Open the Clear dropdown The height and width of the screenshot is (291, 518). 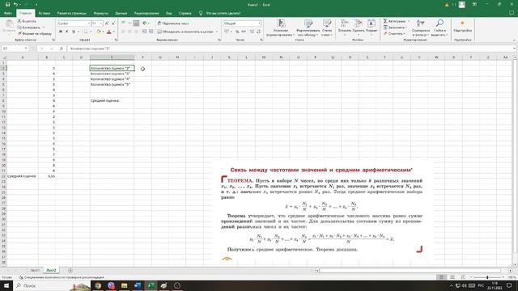tap(394, 33)
